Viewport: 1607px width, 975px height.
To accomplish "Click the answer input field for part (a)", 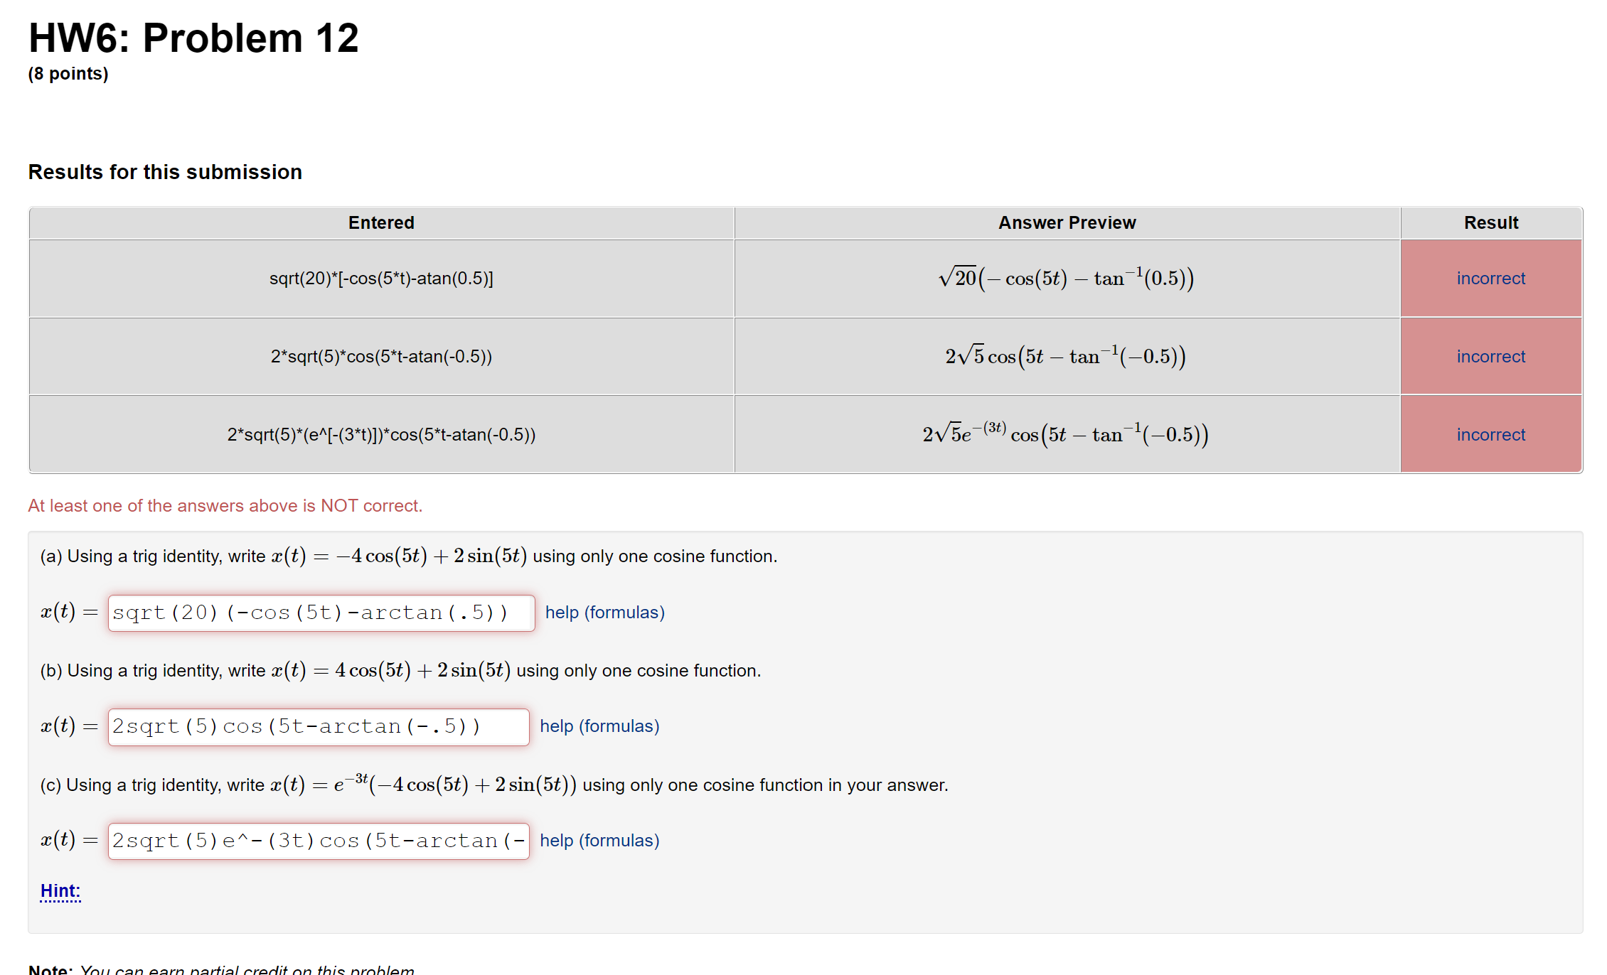I will (x=320, y=612).
